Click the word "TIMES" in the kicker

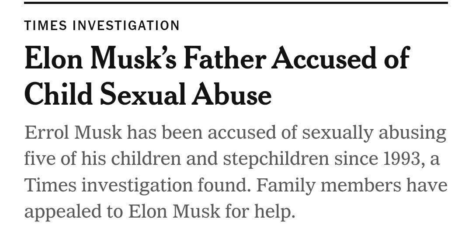point(45,26)
